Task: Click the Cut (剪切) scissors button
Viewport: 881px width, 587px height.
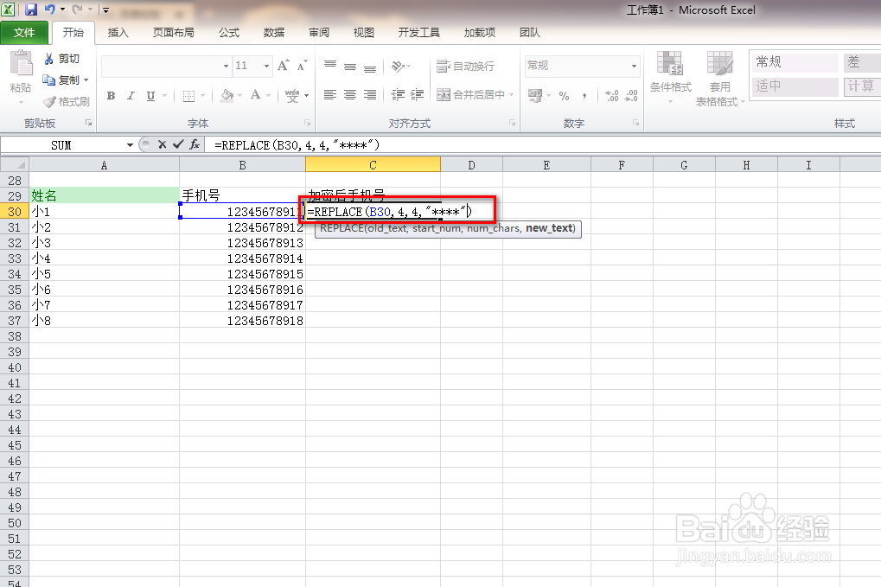Action: point(61,59)
